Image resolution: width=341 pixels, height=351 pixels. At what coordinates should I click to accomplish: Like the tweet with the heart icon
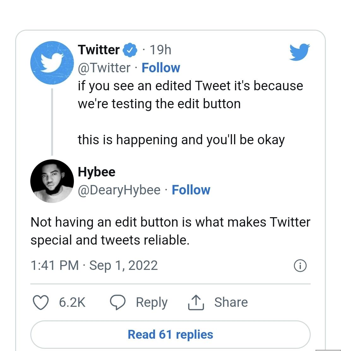pyautogui.click(x=41, y=302)
